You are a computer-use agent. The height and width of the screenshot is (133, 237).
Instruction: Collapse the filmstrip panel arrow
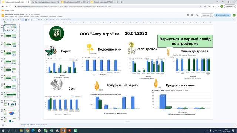7,125
